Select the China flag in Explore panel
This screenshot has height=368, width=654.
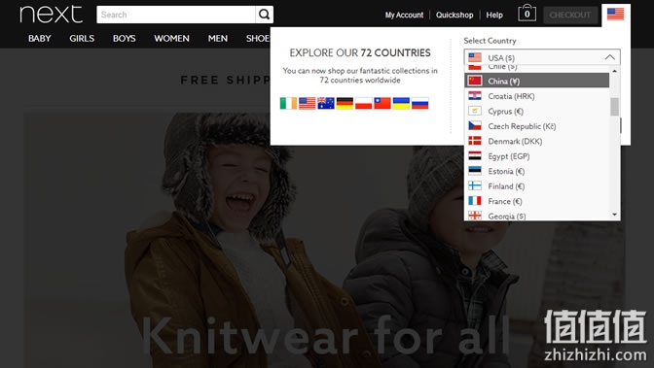382,103
